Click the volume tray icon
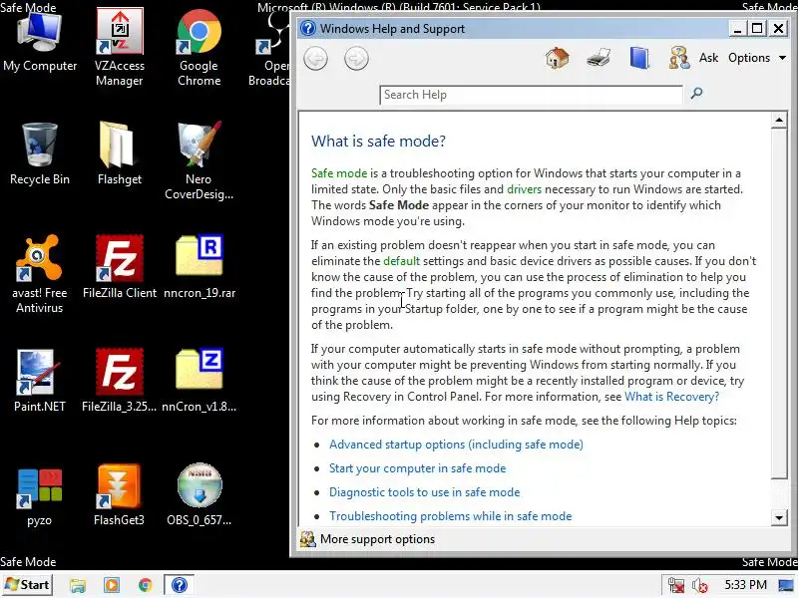Screen dimensions: 798x598 tap(700, 585)
